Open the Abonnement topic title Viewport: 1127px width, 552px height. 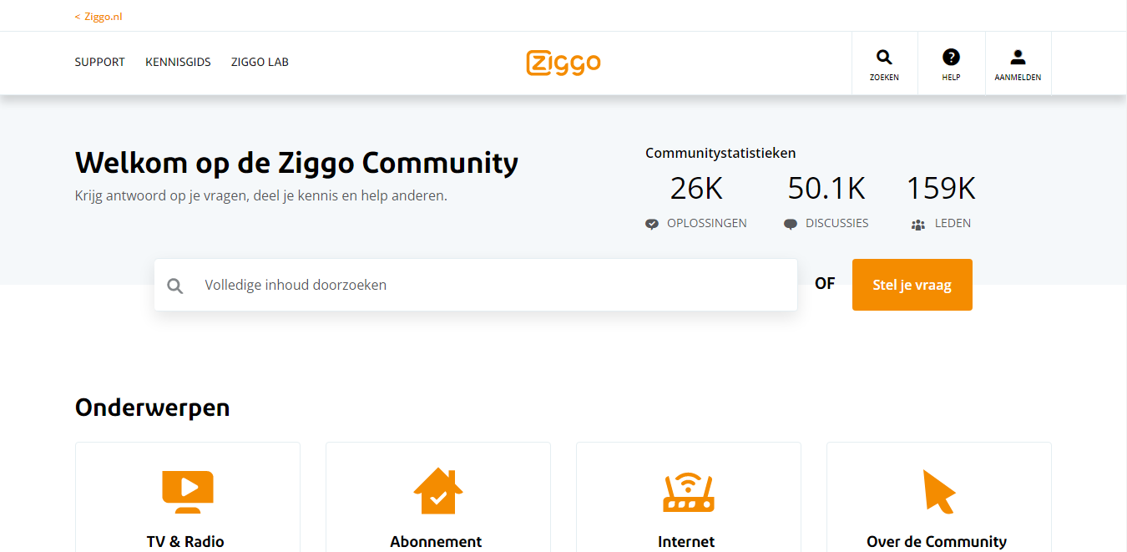[436, 541]
